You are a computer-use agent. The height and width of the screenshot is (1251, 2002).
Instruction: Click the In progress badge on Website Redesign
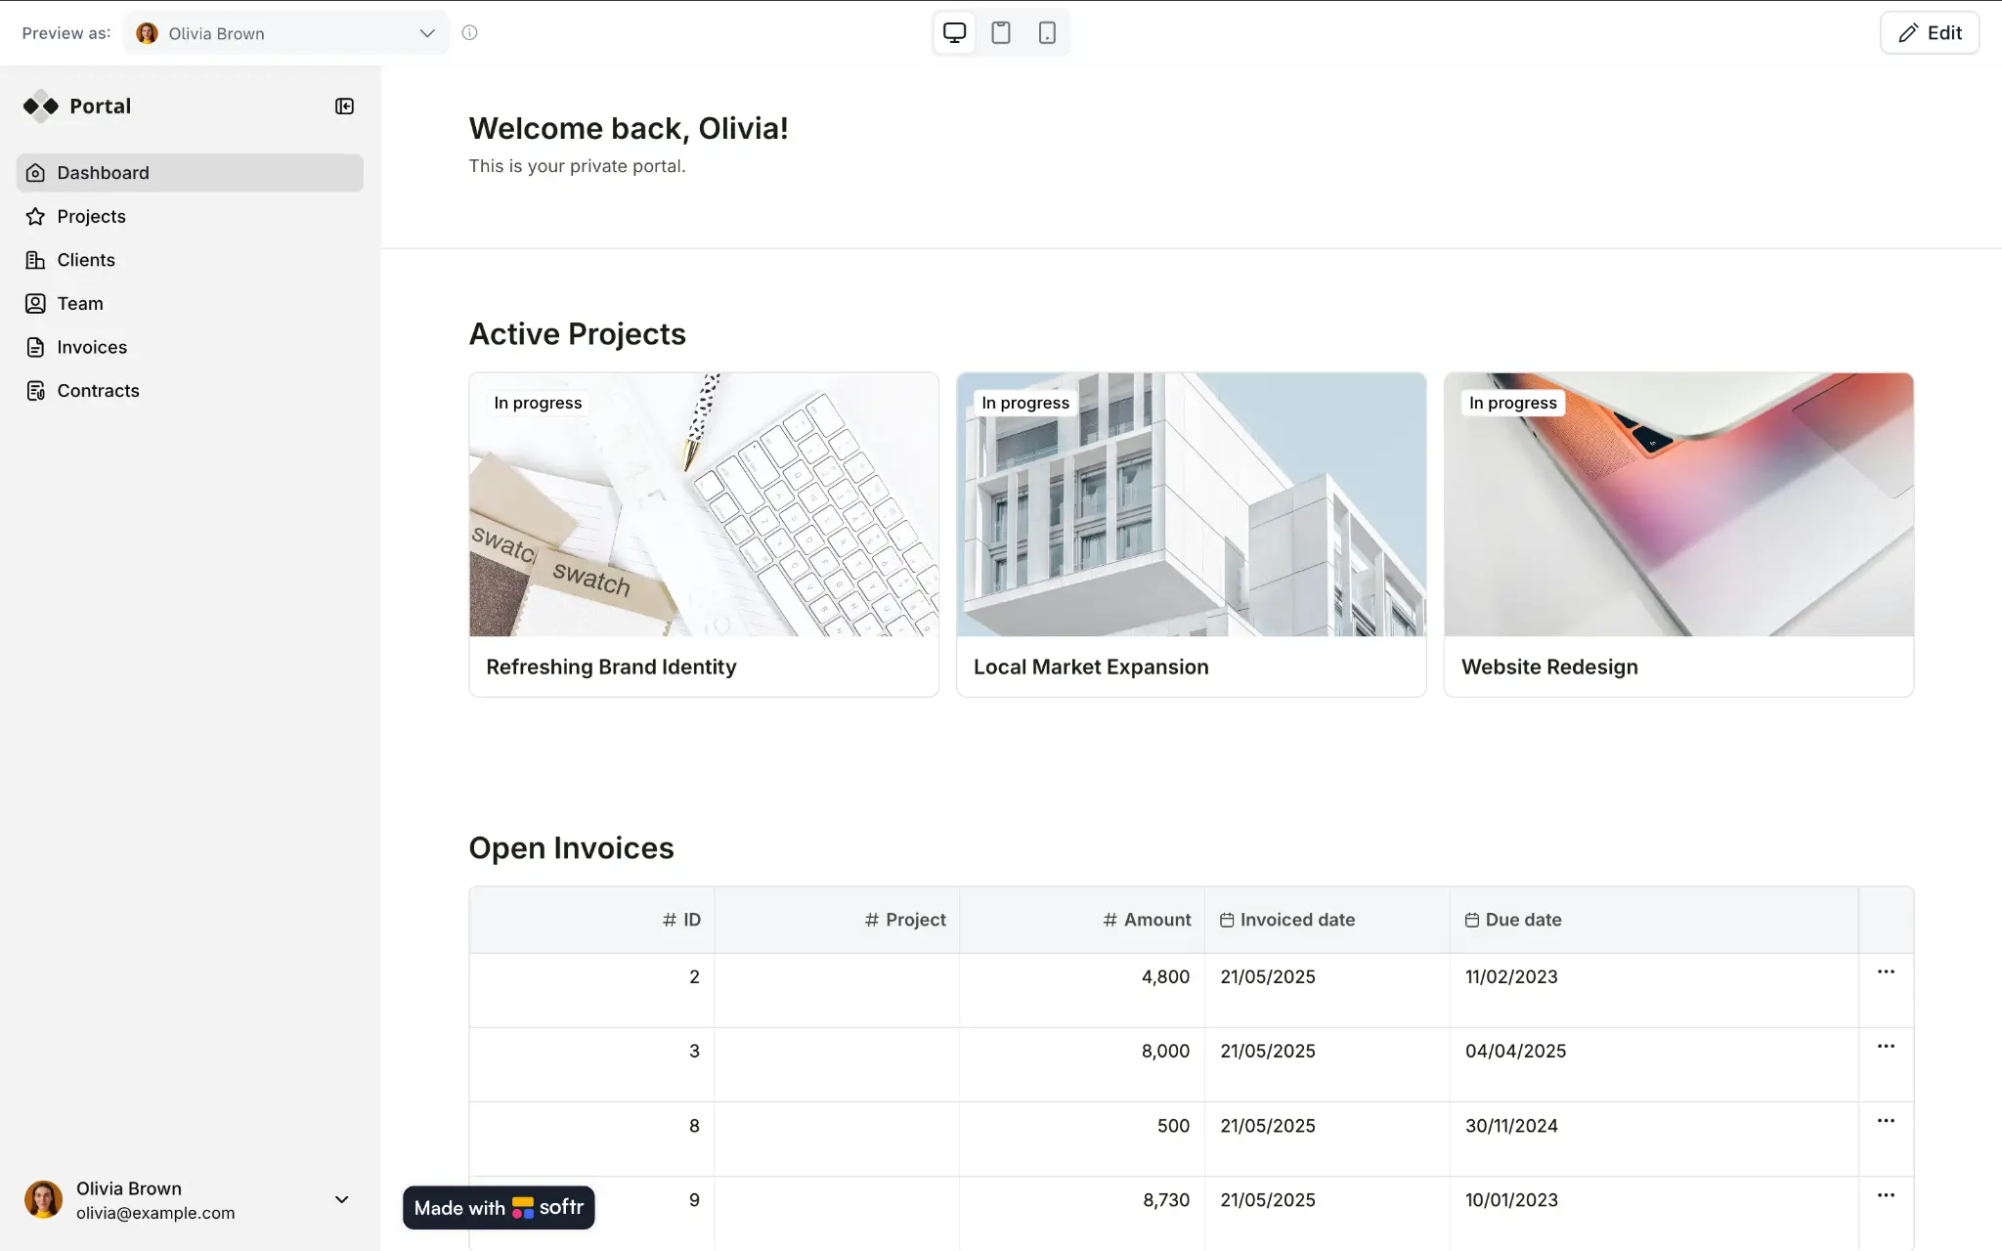point(1512,403)
